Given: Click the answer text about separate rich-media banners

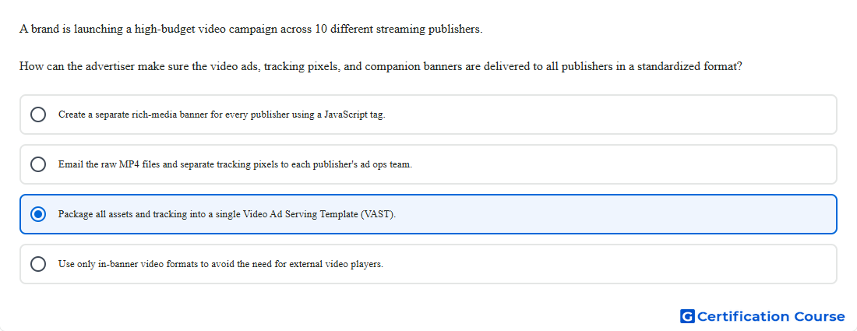Looking at the screenshot, I should click(222, 114).
